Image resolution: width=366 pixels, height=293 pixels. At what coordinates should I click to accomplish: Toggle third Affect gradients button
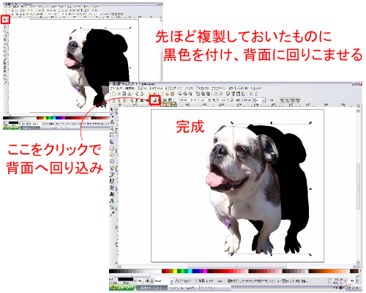coord(293,100)
